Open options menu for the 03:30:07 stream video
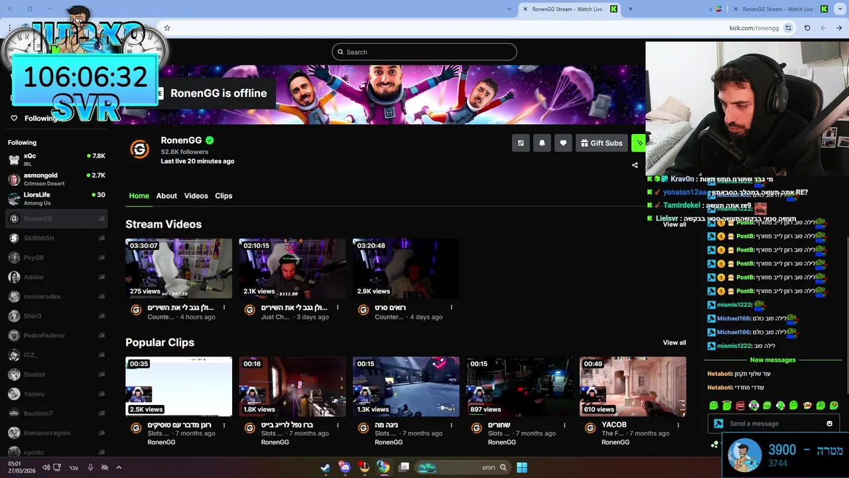This screenshot has height=478, width=849. tap(224, 307)
